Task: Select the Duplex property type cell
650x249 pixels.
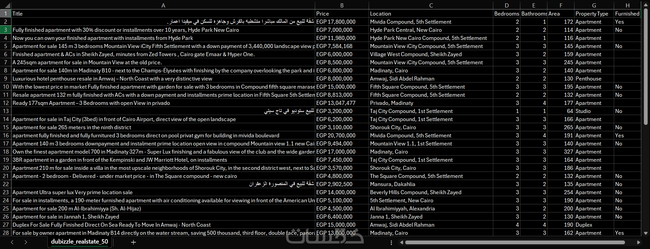Action: [594, 225]
